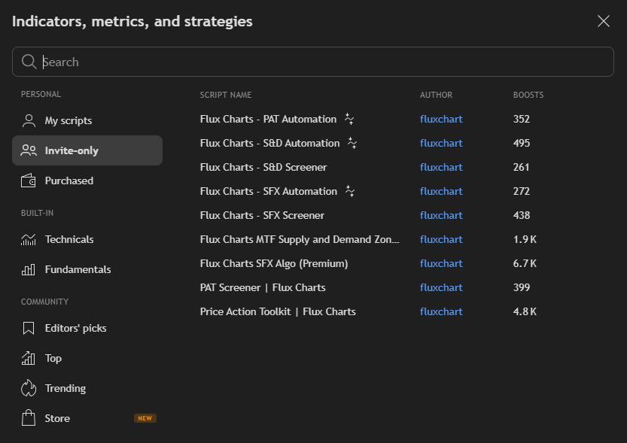This screenshot has width=627, height=443.
Task: Click boosts value 261
Action: coord(521,167)
